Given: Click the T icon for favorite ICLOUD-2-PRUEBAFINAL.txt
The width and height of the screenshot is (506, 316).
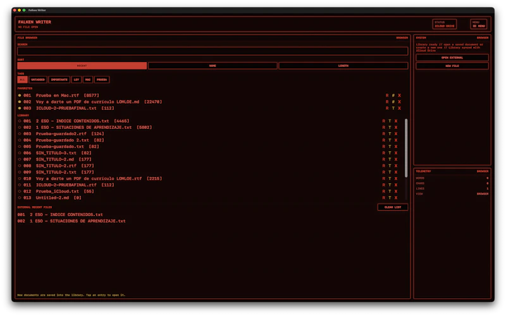Looking at the screenshot, I should click(393, 108).
